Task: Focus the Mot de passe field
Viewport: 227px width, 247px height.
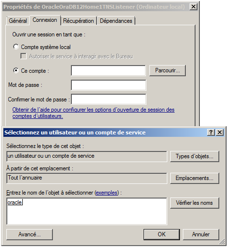Action: click(x=109, y=85)
